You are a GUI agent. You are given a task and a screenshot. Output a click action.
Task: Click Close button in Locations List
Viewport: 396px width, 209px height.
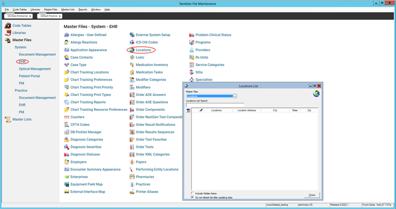[x=312, y=195]
